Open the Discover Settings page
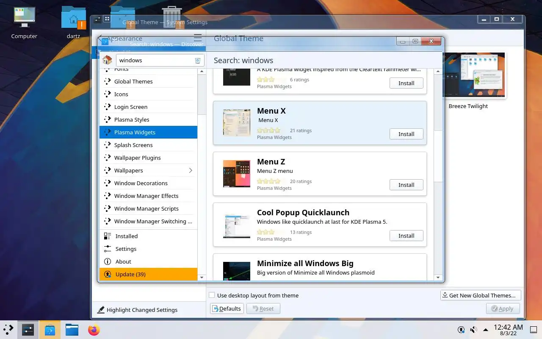Viewport: 542px width, 339px height. pyautogui.click(x=148, y=249)
